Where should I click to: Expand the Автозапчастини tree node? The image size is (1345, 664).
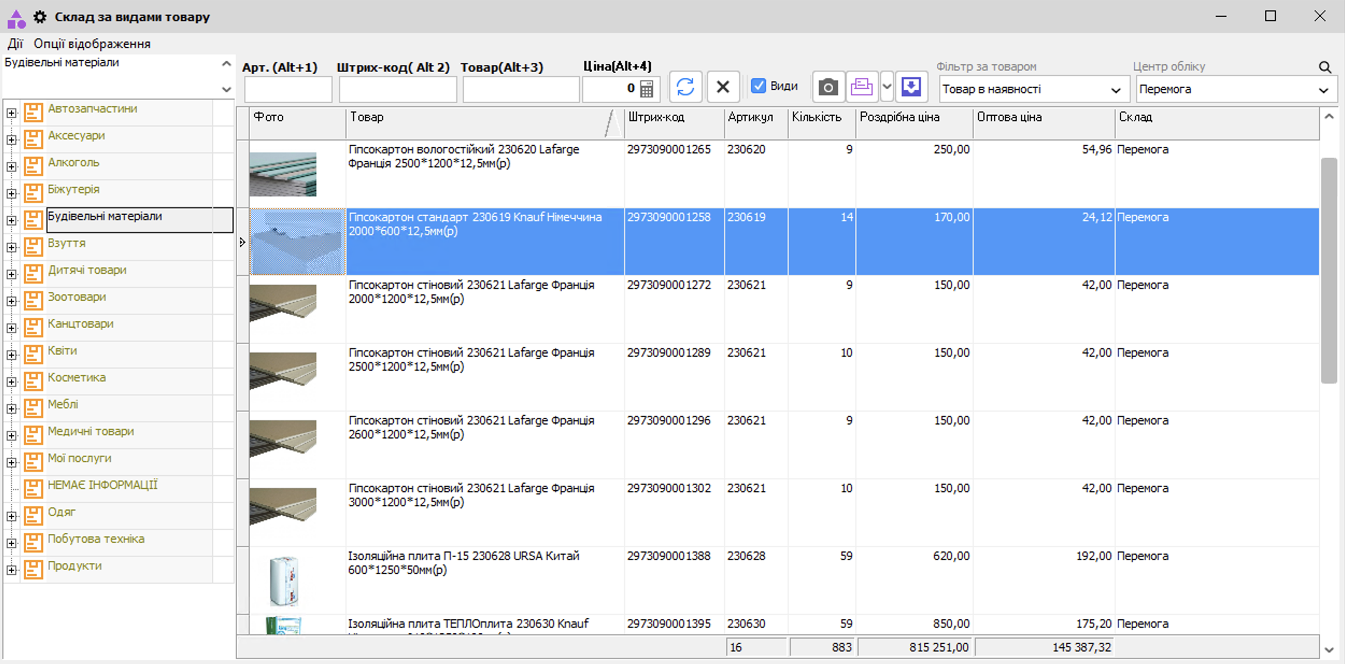pyautogui.click(x=11, y=113)
